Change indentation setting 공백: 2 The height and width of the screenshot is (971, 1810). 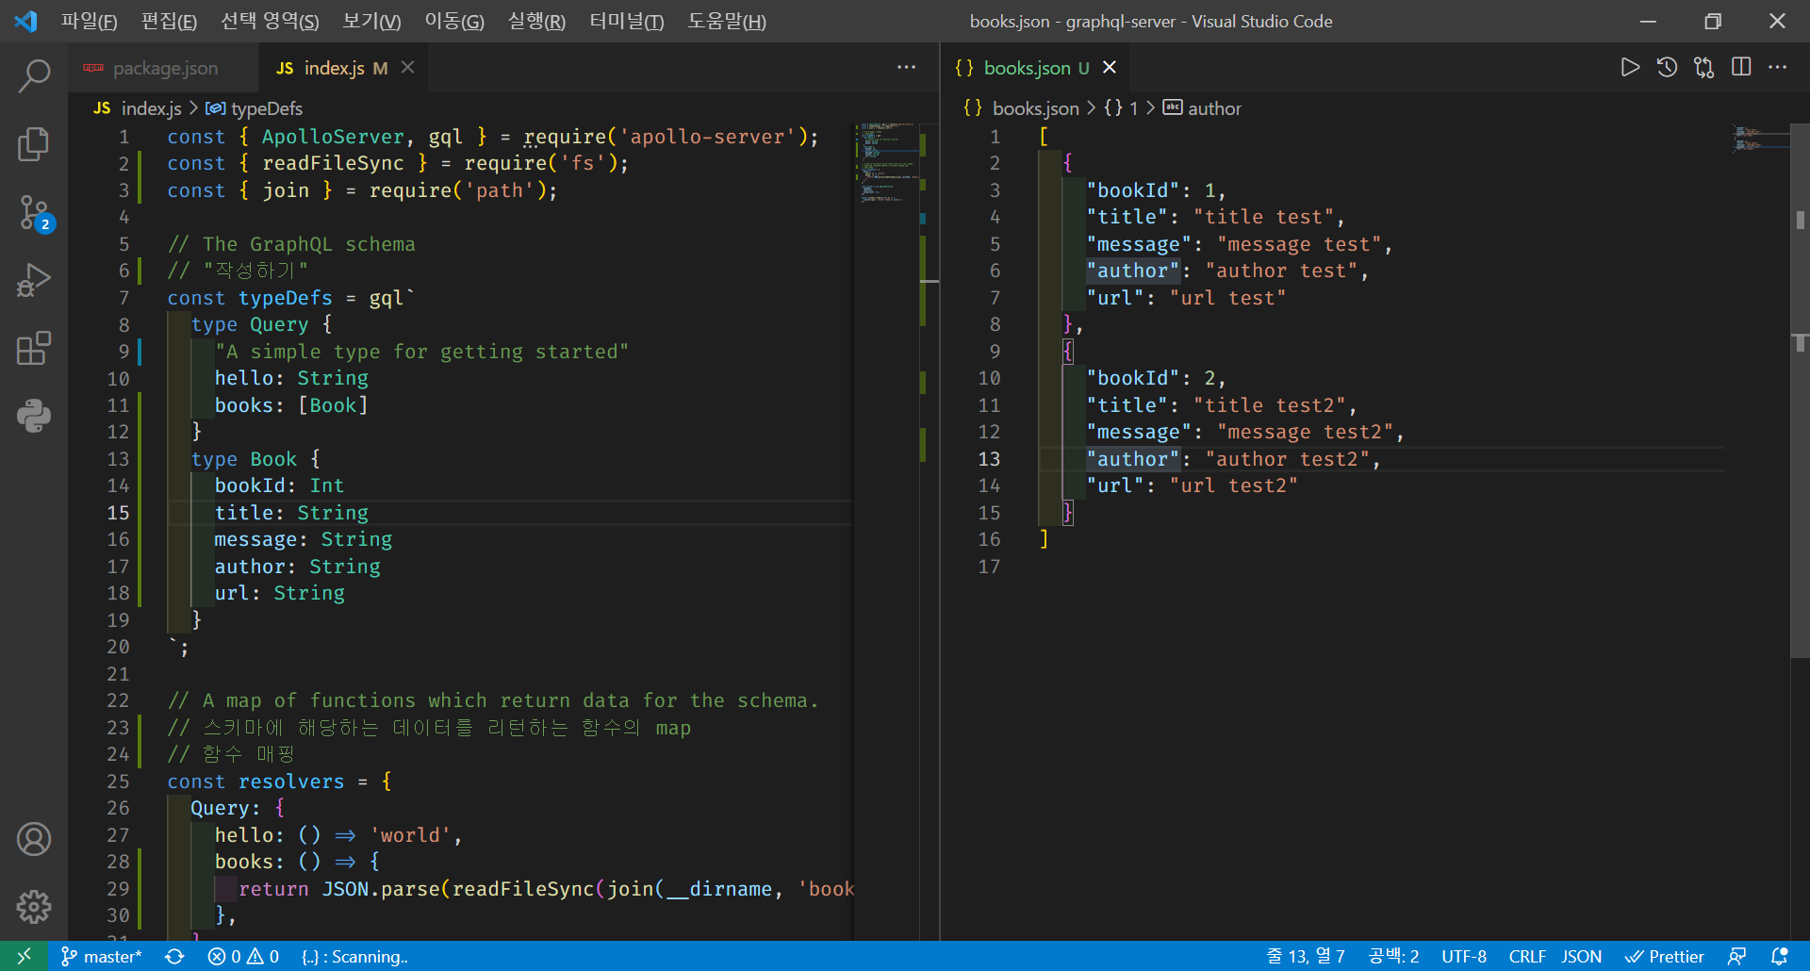1393,956
